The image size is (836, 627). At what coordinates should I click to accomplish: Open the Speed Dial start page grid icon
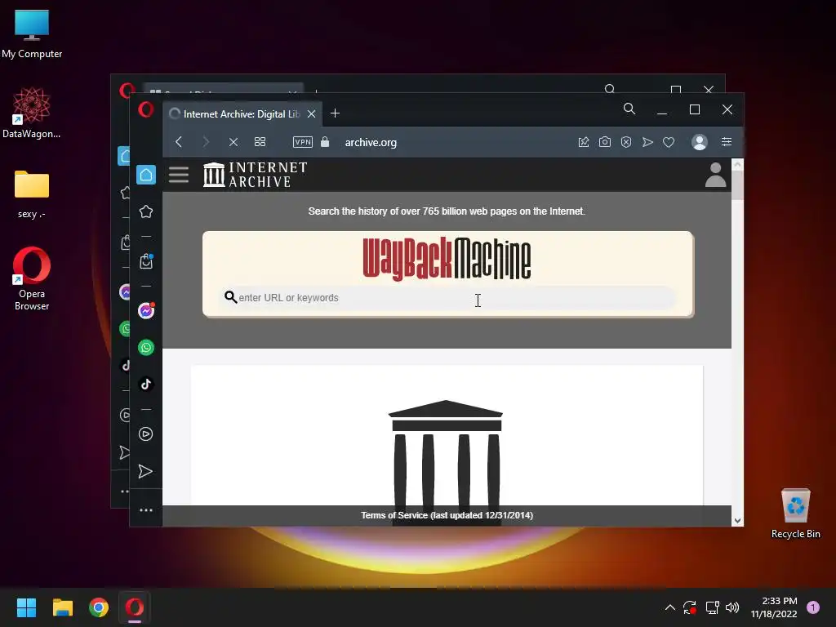(260, 142)
